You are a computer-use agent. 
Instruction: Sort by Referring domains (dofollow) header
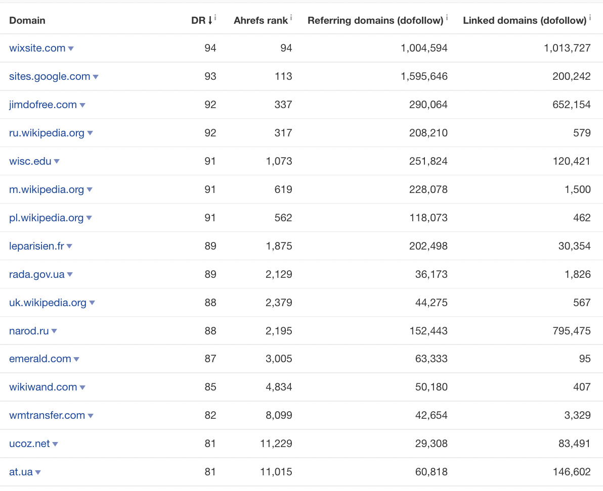coord(375,21)
